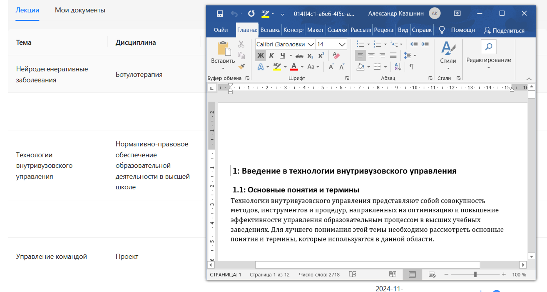Open bullet list style dropdown arrow
Viewport: 547px width, 292px height.
click(369, 44)
